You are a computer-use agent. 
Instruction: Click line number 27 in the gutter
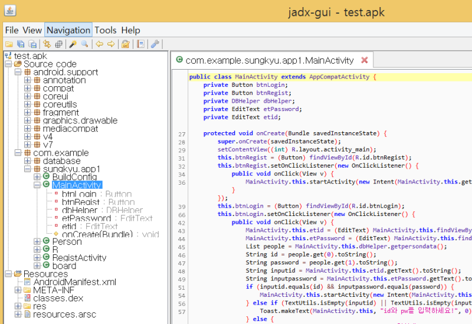pos(182,135)
